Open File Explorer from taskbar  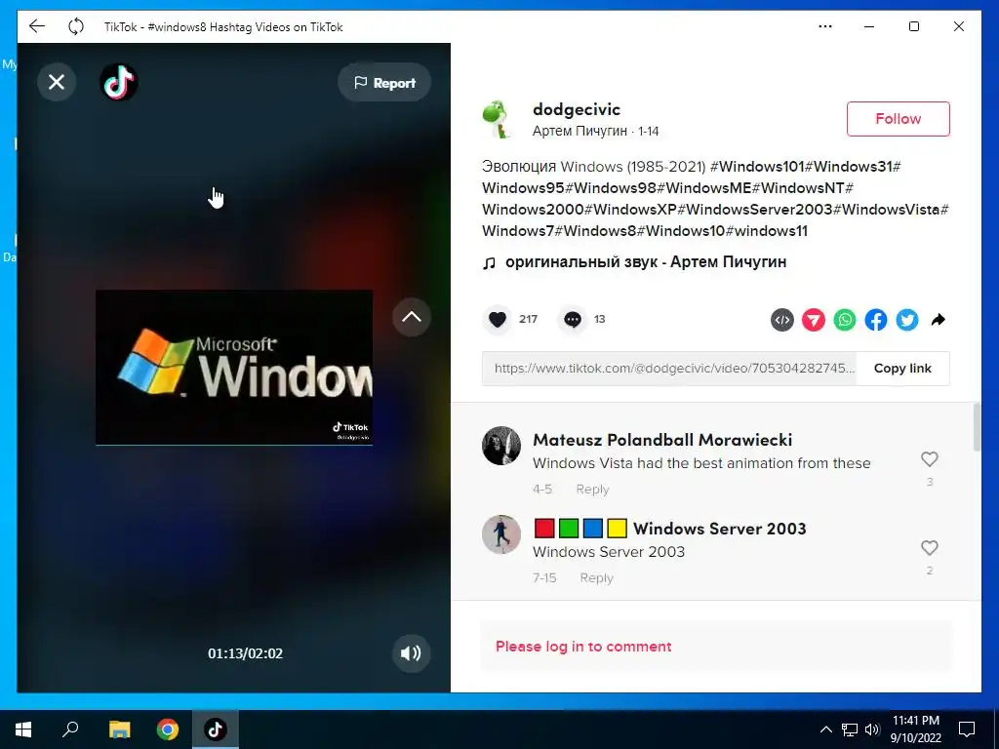[119, 729]
